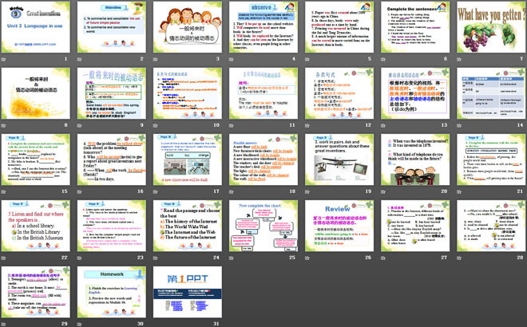Viewport: 527px width, 327px height.
Task: Click the animation star icon under slide 28
Action: [x=459, y=258]
